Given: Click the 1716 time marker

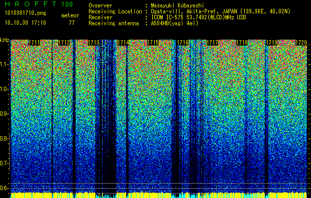Looking at the screenshot, I should coord(182,43).
